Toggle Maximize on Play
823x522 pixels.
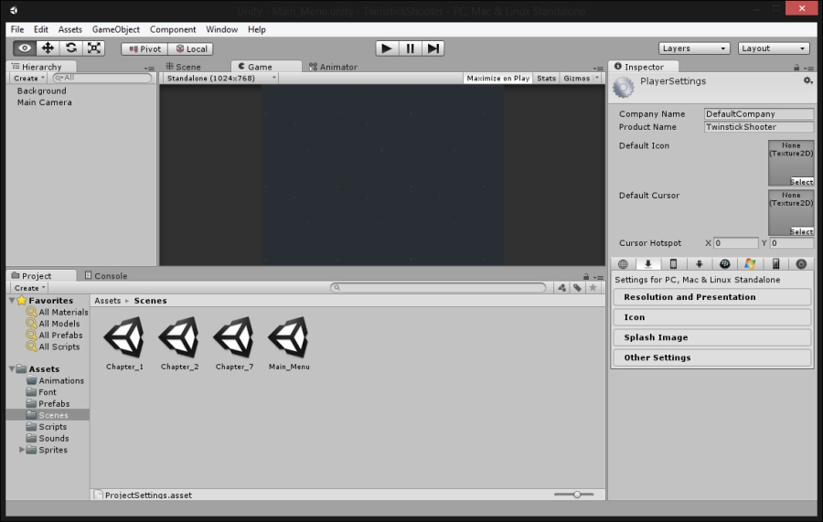click(497, 79)
